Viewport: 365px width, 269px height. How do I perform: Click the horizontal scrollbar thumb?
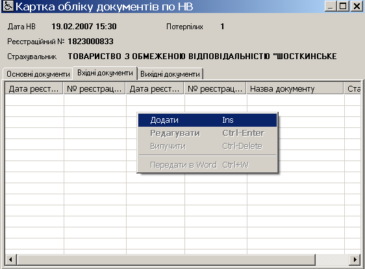166,259
